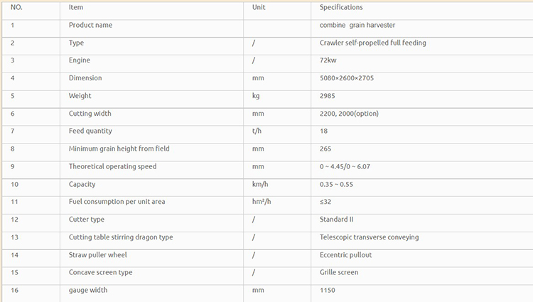
Task: Click the Weight value 2985
Action: [x=327, y=96]
